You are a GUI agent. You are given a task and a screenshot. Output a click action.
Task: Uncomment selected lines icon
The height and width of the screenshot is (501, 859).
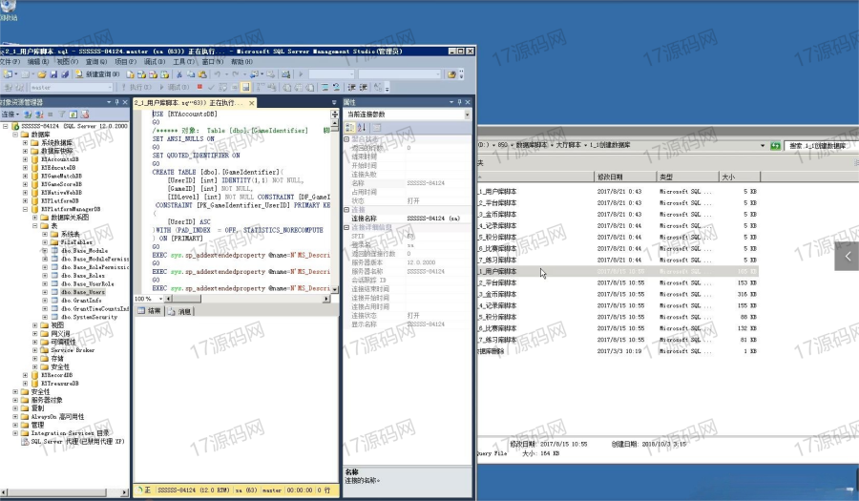(336, 87)
